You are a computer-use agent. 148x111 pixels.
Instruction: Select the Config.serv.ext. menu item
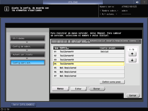click(x=27, y=63)
